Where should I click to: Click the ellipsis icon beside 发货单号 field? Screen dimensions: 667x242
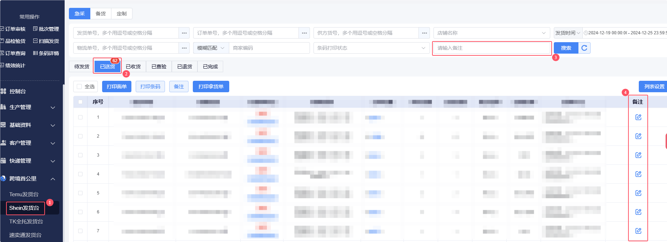pos(184,33)
